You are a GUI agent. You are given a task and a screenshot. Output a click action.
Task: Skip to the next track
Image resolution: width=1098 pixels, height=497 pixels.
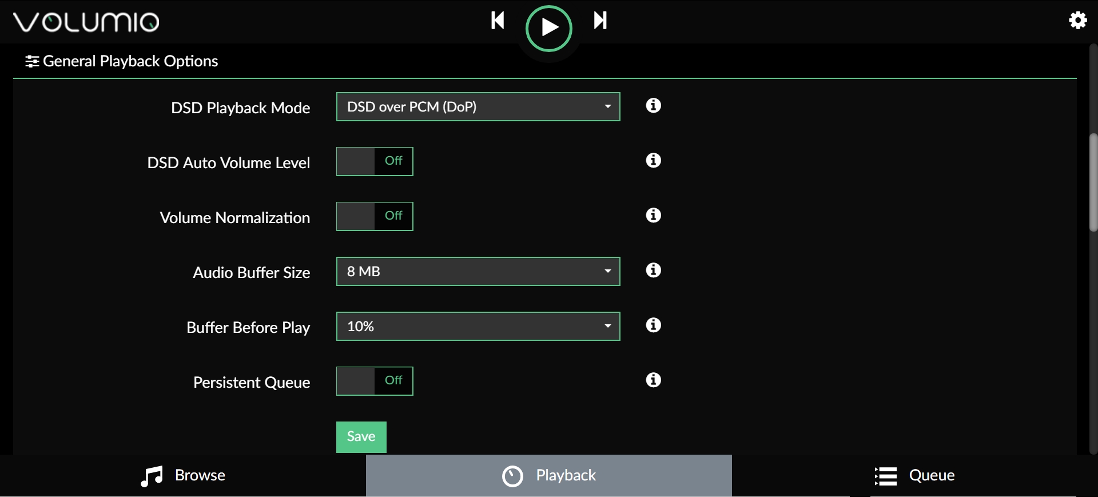click(x=600, y=21)
